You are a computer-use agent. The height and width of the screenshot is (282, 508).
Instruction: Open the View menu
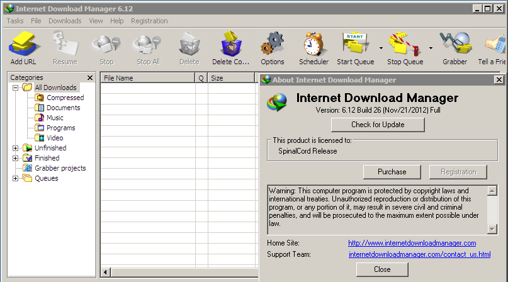click(96, 21)
